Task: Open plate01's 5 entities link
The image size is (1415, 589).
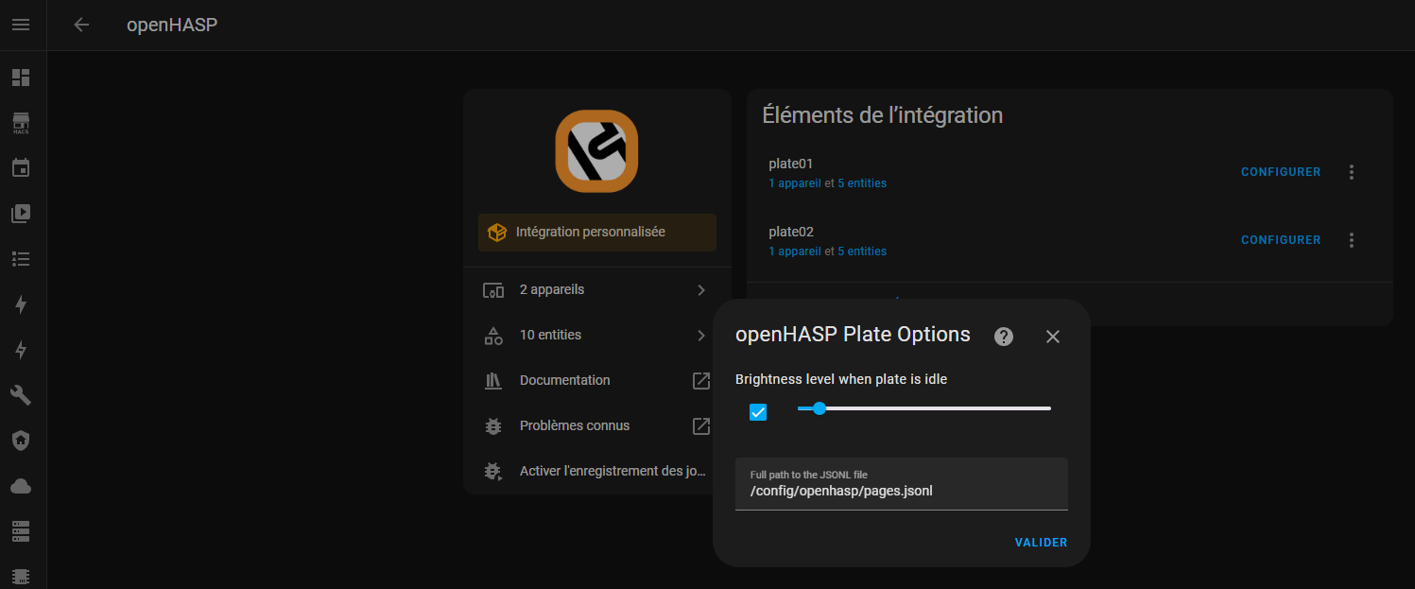Action: (x=862, y=183)
